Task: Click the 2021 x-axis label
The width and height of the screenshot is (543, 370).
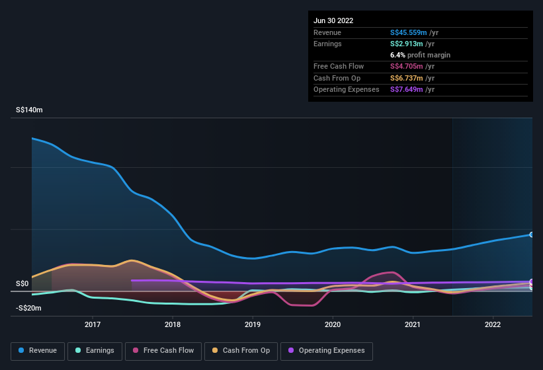Action: [x=413, y=324]
